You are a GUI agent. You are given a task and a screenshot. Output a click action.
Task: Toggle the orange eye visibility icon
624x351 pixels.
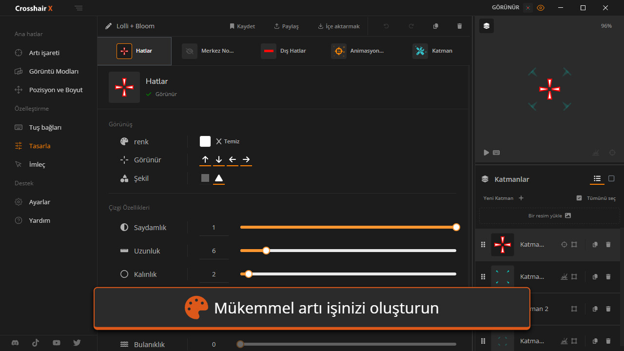coord(540,8)
